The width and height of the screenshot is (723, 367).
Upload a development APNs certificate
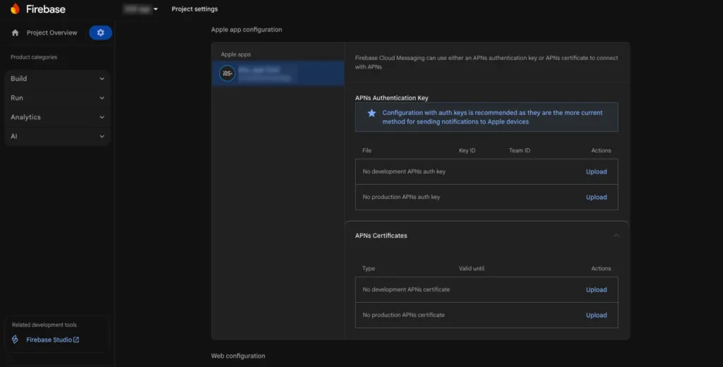click(x=596, y=289)
